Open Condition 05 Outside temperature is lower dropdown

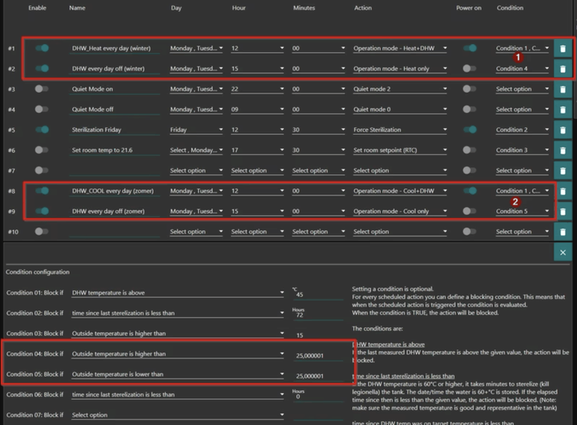point(177,374)
